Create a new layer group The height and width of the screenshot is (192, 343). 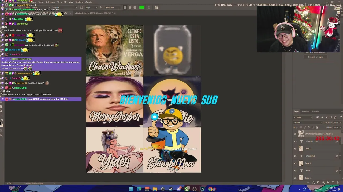click(x=328, y=183)
